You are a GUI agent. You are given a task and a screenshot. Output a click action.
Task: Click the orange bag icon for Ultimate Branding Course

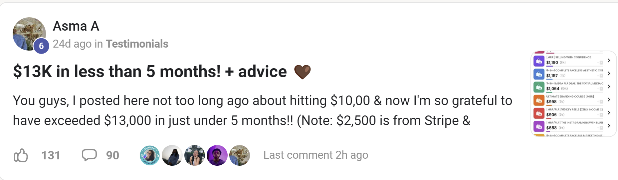[x=539, y=100]
